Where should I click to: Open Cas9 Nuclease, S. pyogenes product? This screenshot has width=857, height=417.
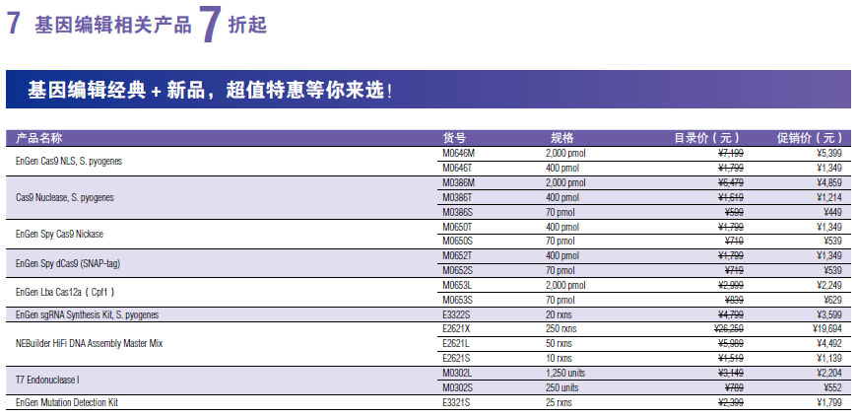tap(65, 197)
